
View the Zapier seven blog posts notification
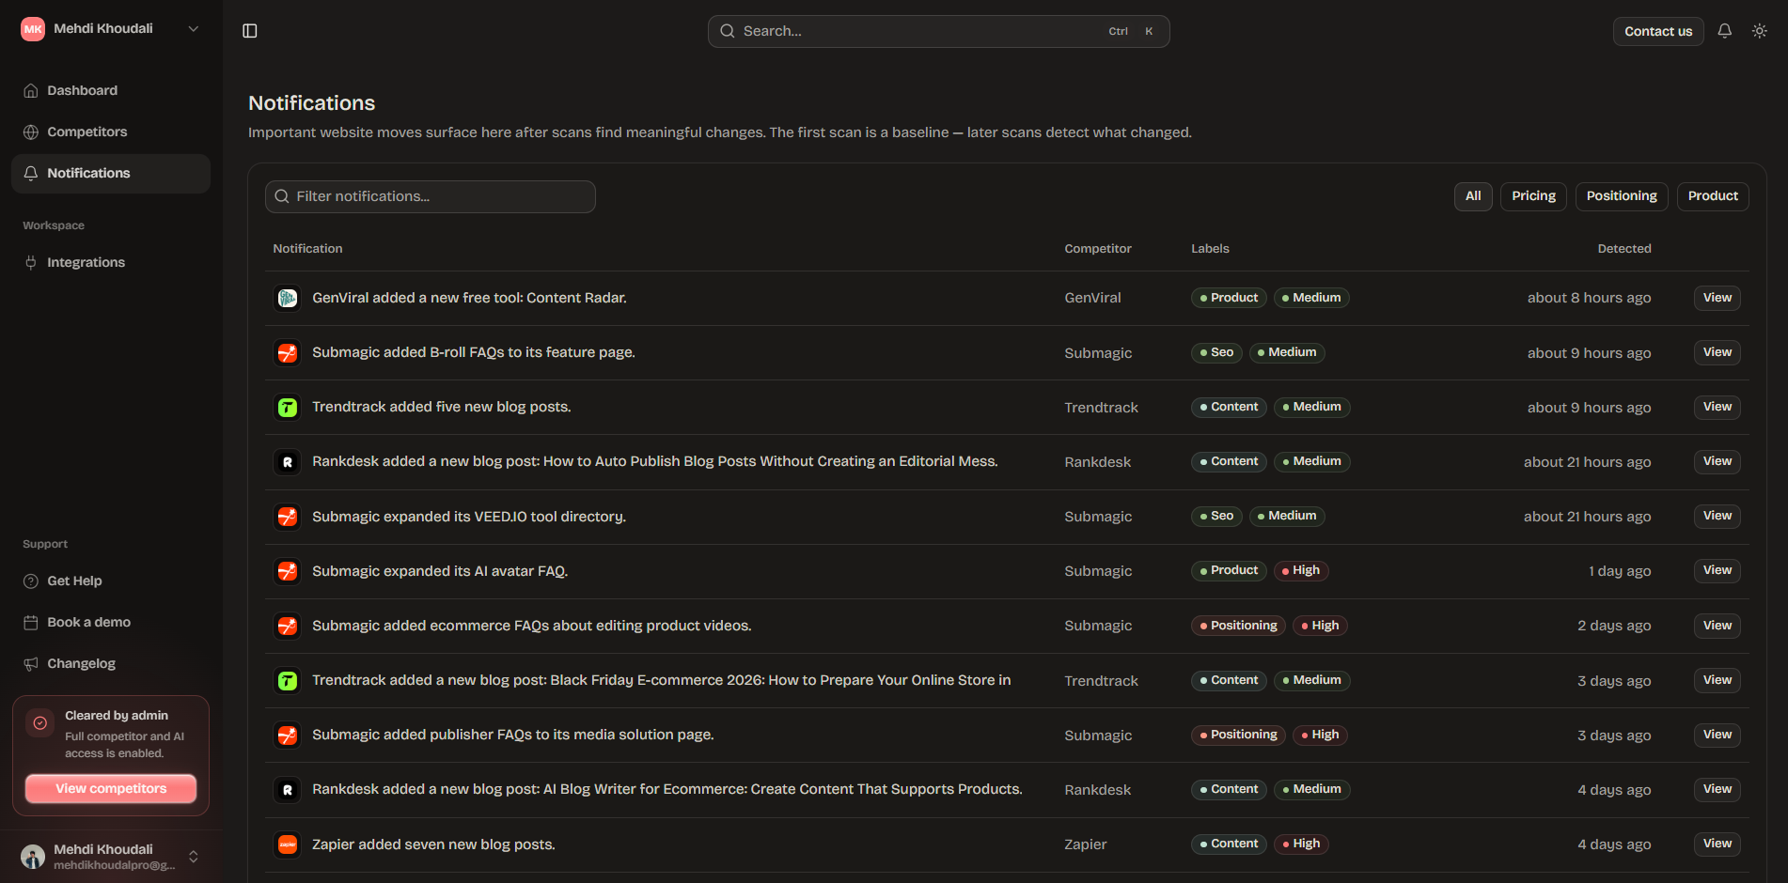1717,844
